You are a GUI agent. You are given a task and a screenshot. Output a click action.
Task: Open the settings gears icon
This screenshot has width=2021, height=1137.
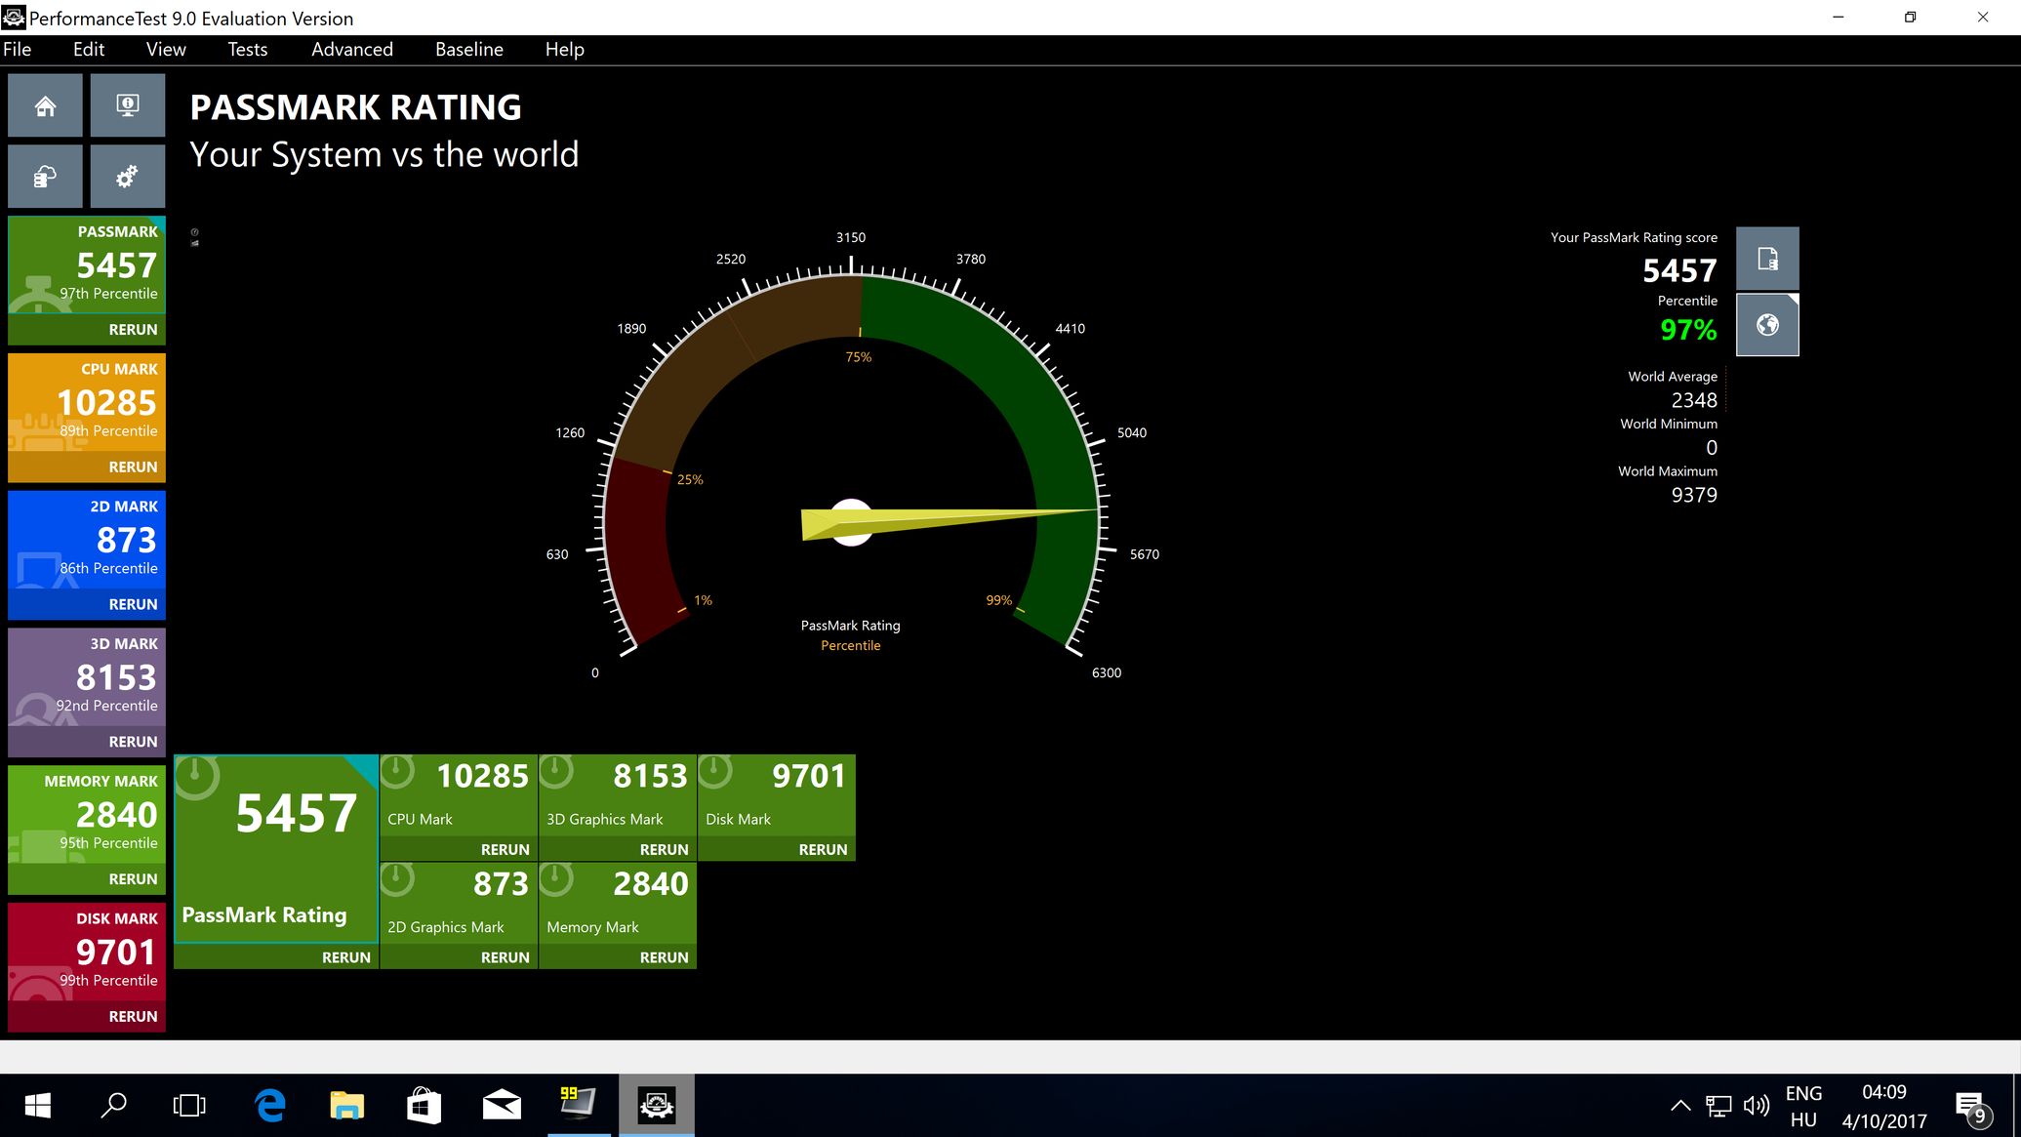[x=128, y=177]
